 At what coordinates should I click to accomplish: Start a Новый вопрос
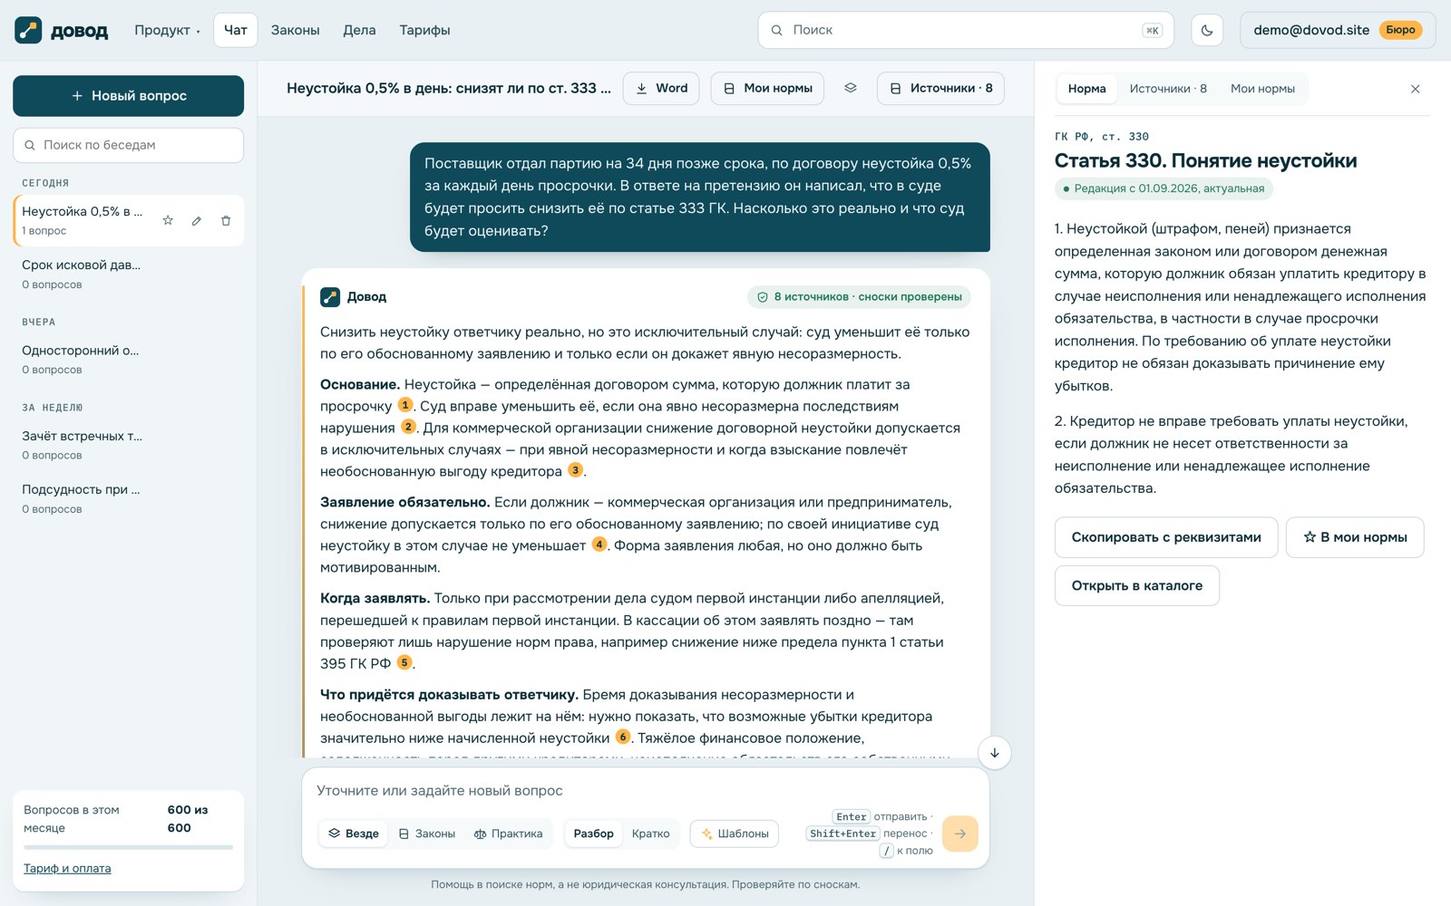(129, 96)
